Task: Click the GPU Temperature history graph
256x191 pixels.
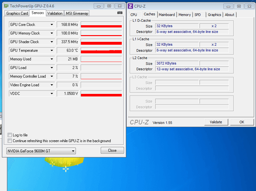Action: coord(101,50)
